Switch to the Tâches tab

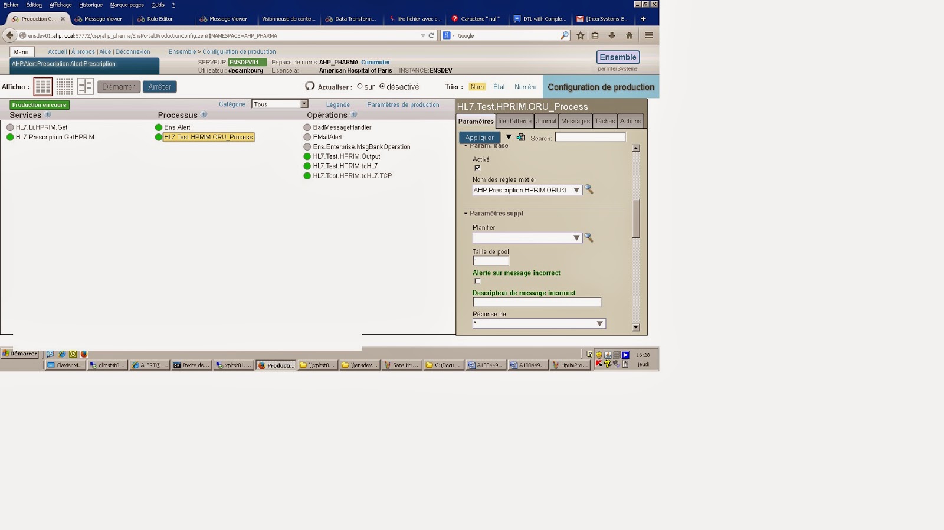click(605, 121)
